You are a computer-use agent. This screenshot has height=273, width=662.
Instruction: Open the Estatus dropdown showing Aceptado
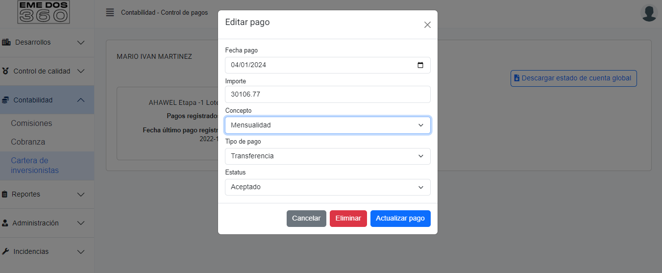tap(327, 187)
